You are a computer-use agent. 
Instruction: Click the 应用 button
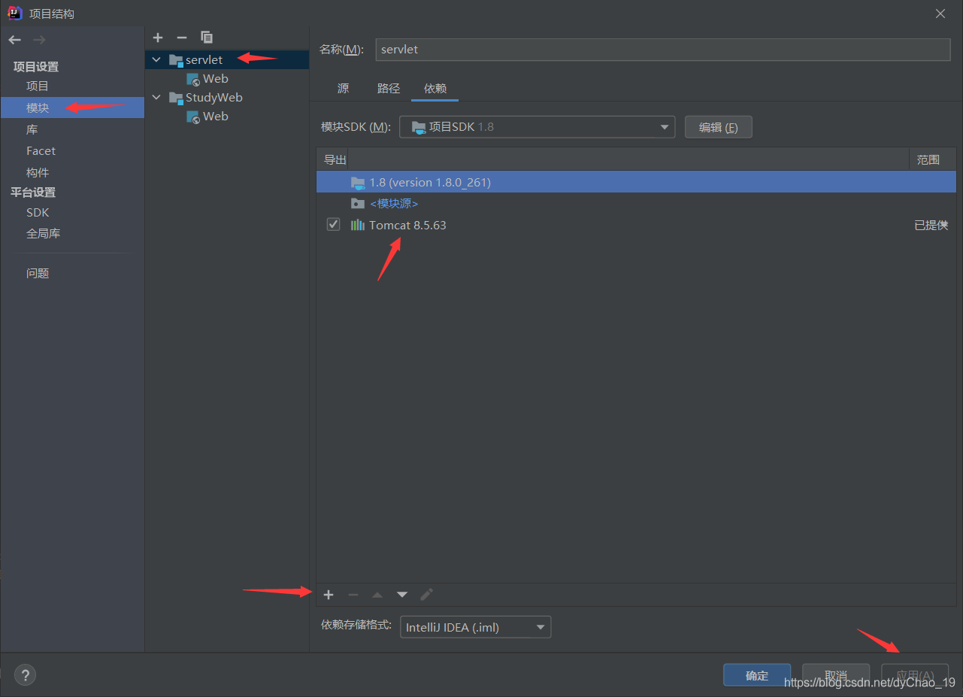915,675
